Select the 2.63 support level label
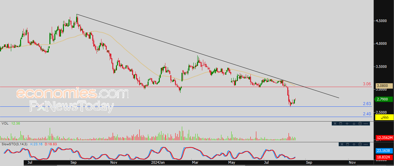The height and width of the screenshot is (166, 394). [x=367, y=104]
